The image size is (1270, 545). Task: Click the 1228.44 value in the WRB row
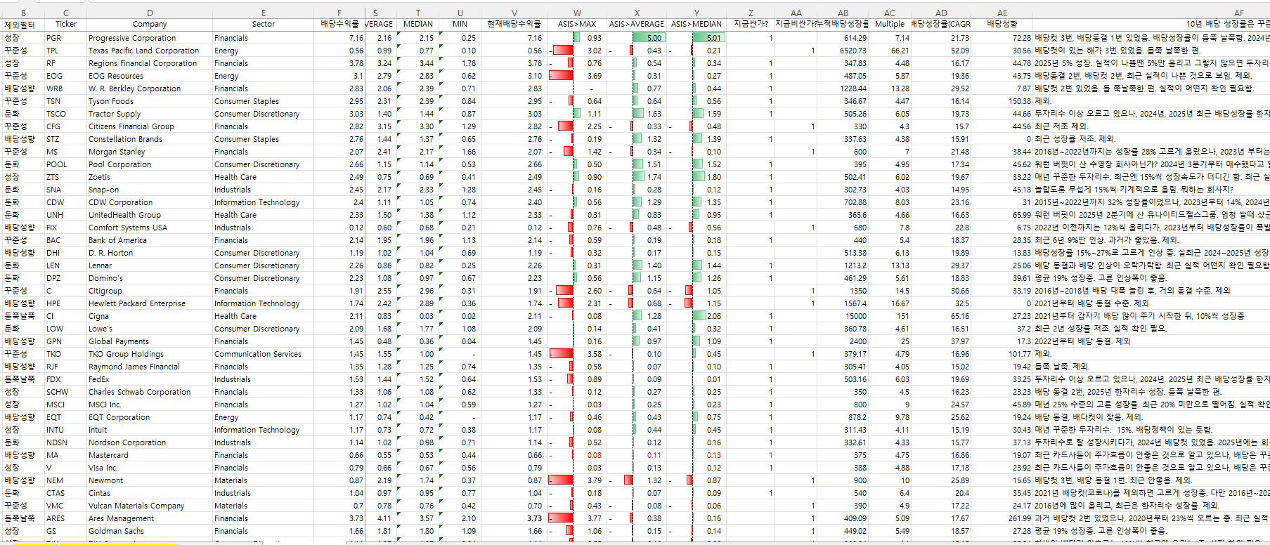pyautogui.click(x=843, y=88)
